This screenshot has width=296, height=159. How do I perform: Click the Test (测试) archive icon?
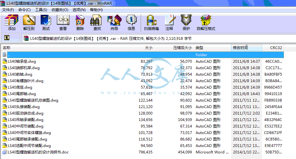[46, 20]
